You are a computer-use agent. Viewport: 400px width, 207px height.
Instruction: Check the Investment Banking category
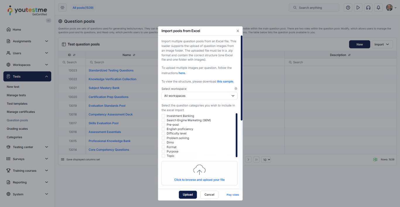pos(163,116)
